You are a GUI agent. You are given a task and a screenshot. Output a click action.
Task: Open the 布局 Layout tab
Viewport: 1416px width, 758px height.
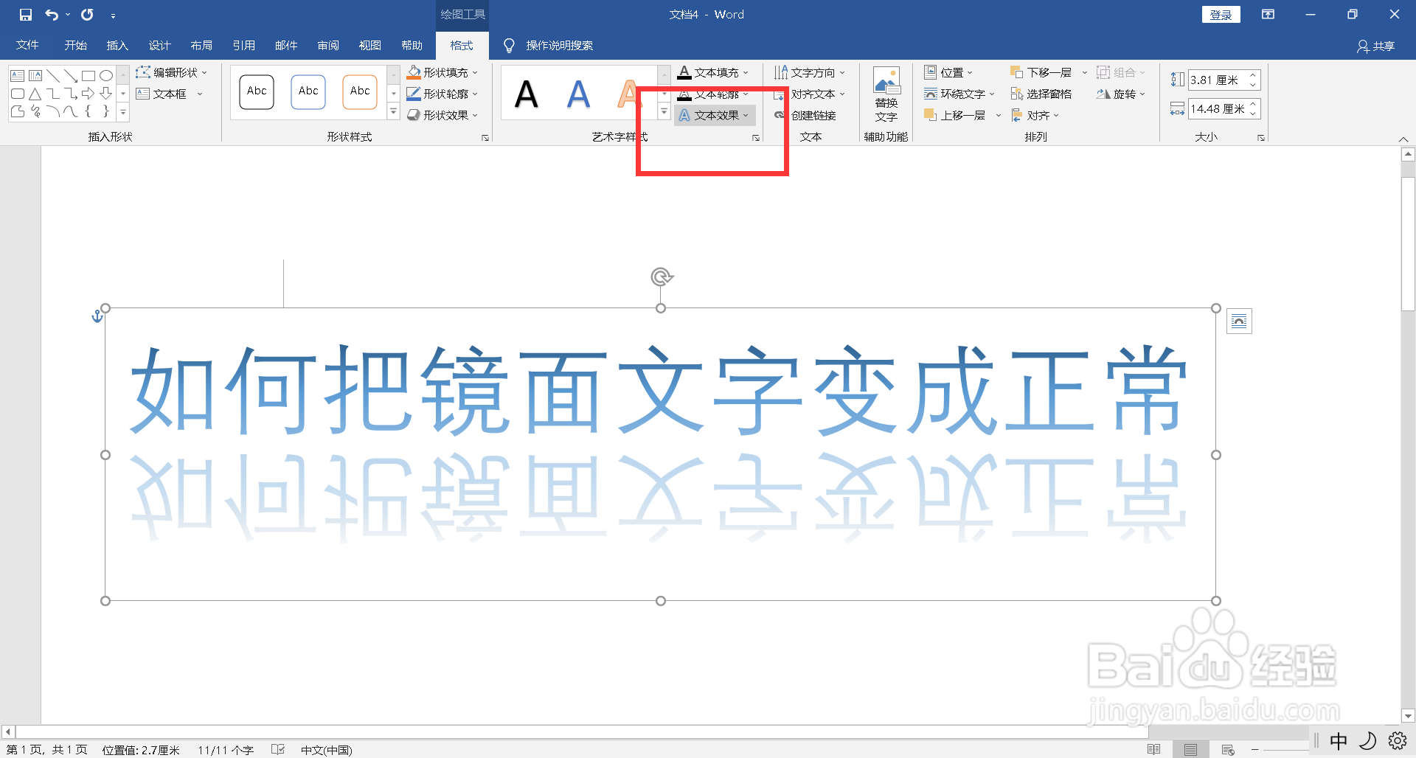pyautogui.click(x=201, y=46)
